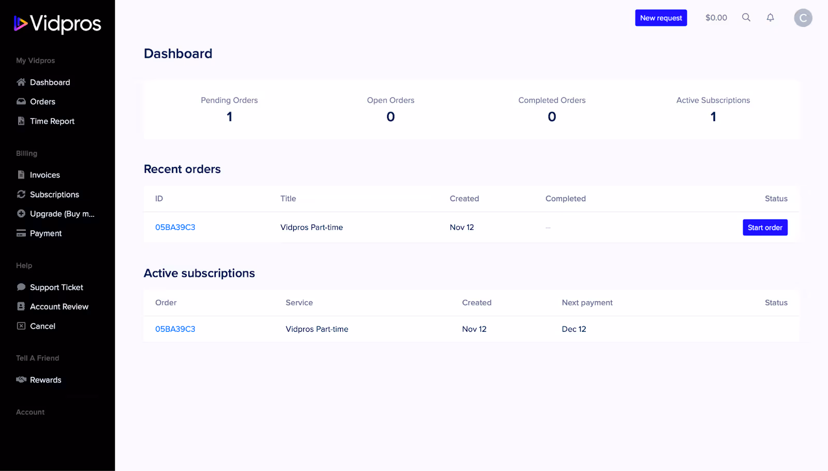
Task: Click the Vidpros logo
Action: [57, 23]
